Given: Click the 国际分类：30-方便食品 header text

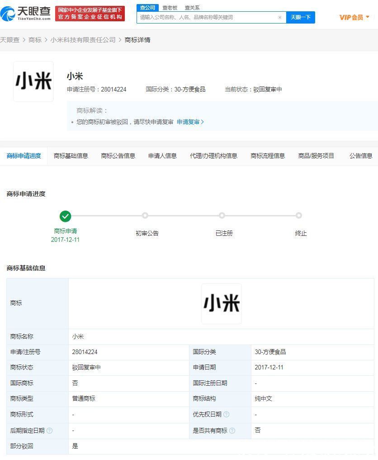Looking at the screenshot, I should [175, 89].
